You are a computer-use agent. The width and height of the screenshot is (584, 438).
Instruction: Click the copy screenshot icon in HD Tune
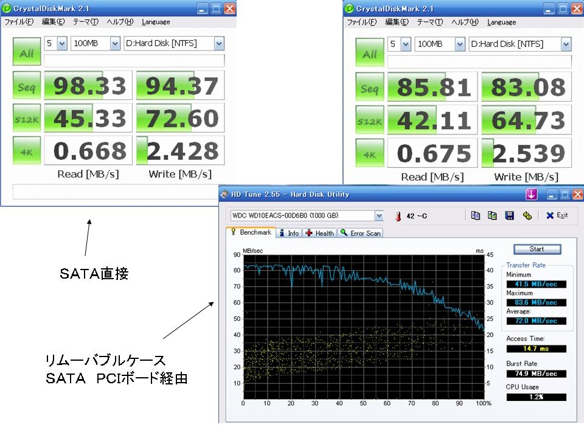492,215
